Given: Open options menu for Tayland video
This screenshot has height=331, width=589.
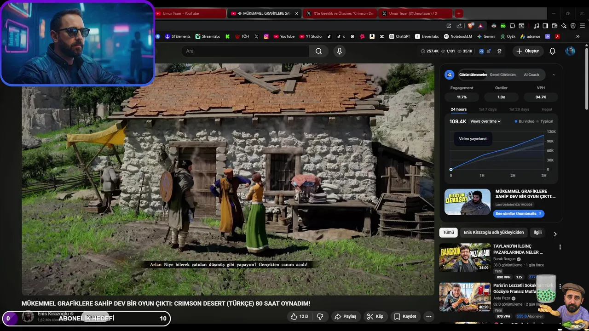Looking at the screenshot, I should click(560, 247).
